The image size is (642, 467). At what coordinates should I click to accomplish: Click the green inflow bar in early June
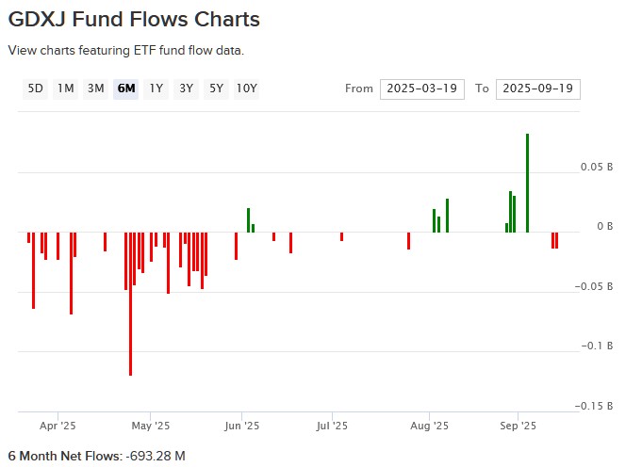(248, 220)
